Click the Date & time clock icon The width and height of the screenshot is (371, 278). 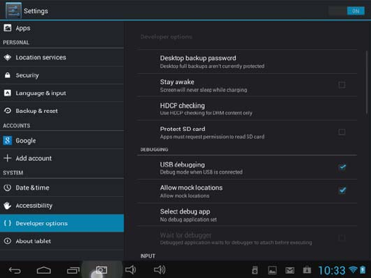tap(7, 188)
